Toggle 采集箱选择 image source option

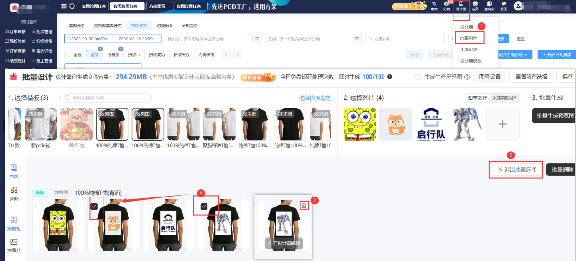point(505,98)
